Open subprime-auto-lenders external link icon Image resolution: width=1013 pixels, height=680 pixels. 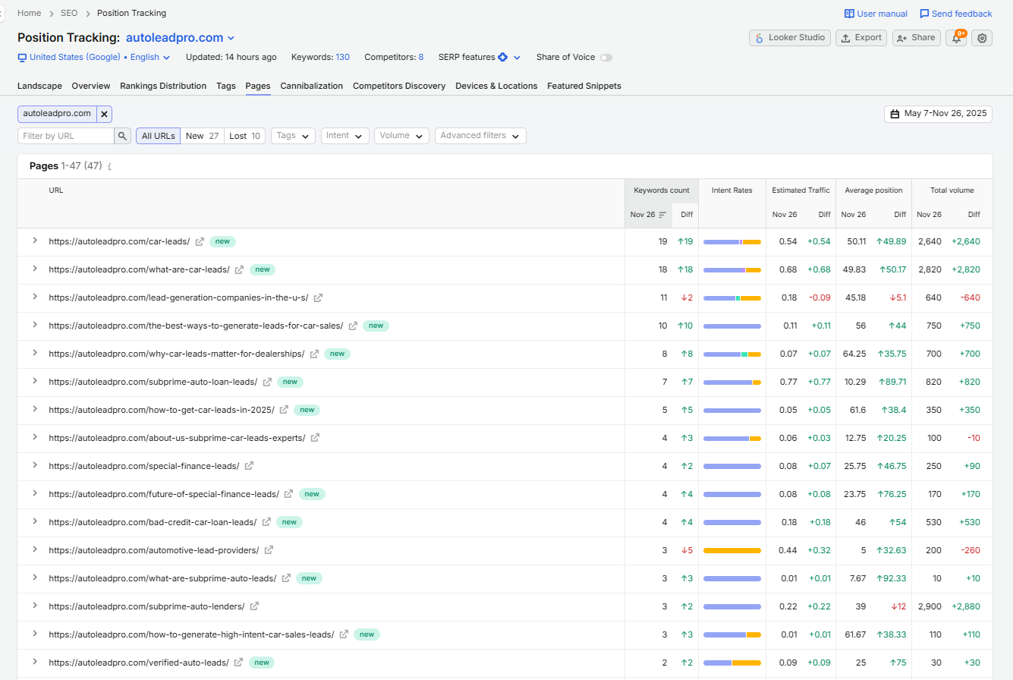coord(254,606)
